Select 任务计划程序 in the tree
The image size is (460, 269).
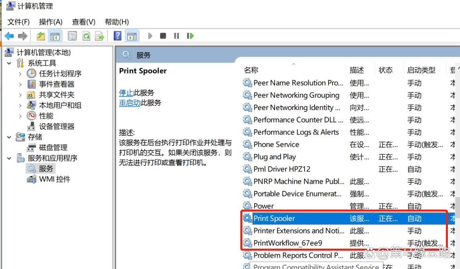(60, 74)
